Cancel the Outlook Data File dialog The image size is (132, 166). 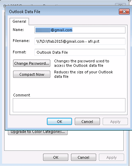click(87, 122)
